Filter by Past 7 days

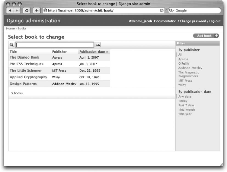point(186,105)
